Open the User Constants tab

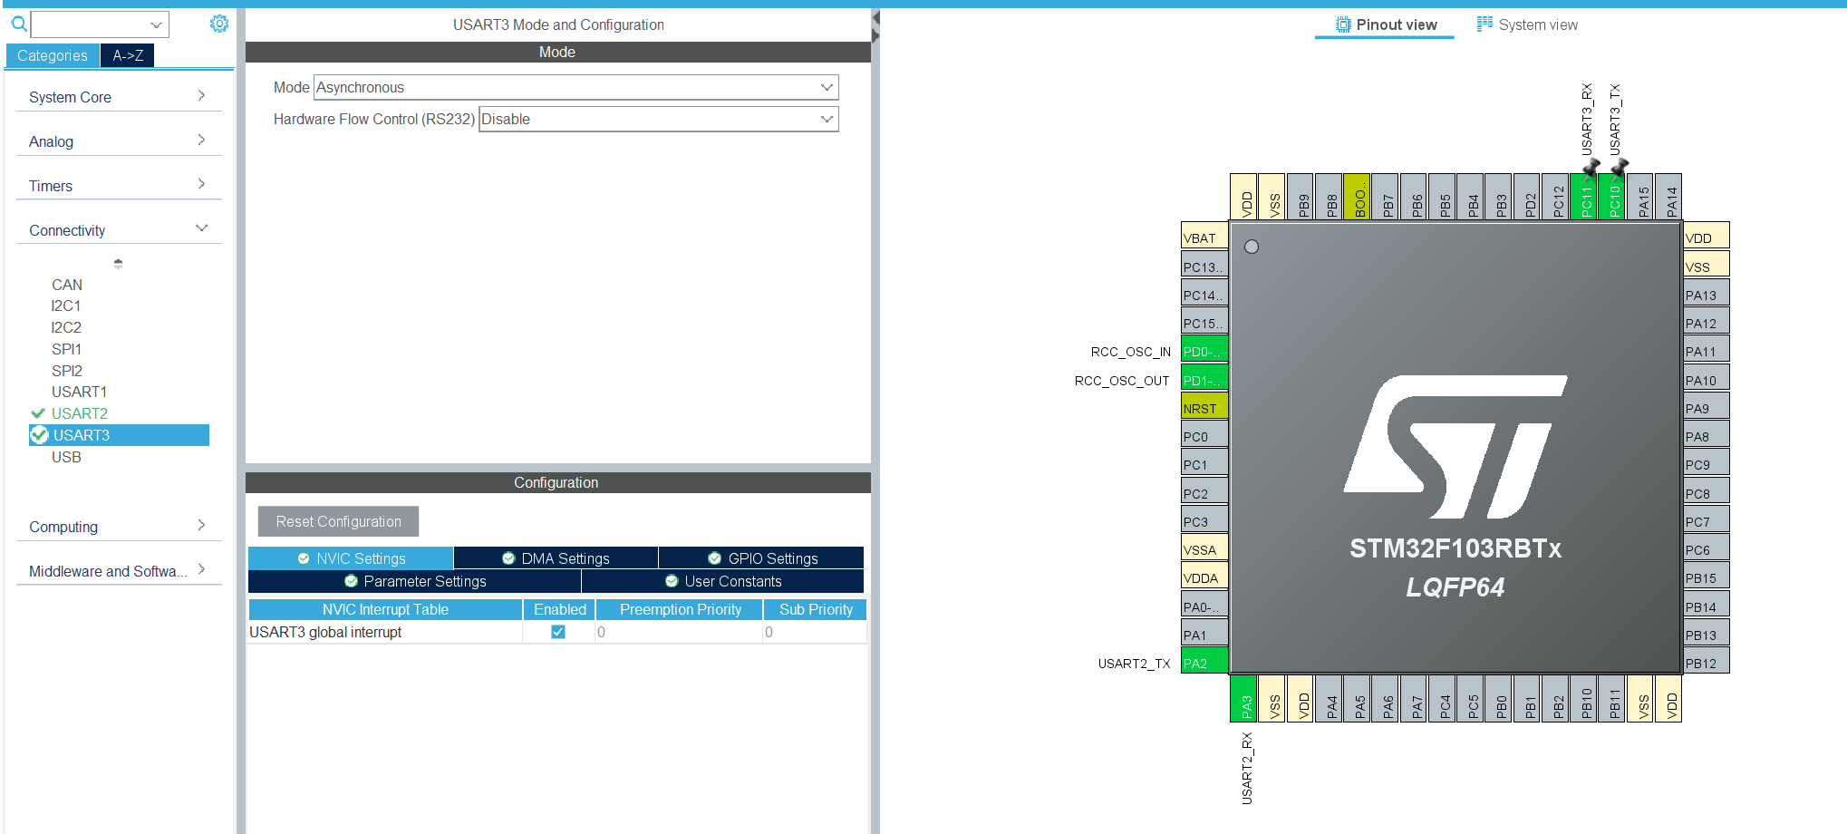(722, 581)
